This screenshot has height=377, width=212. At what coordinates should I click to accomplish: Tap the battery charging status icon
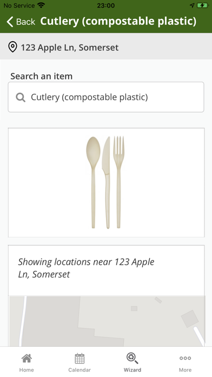(x=203, y=5)
